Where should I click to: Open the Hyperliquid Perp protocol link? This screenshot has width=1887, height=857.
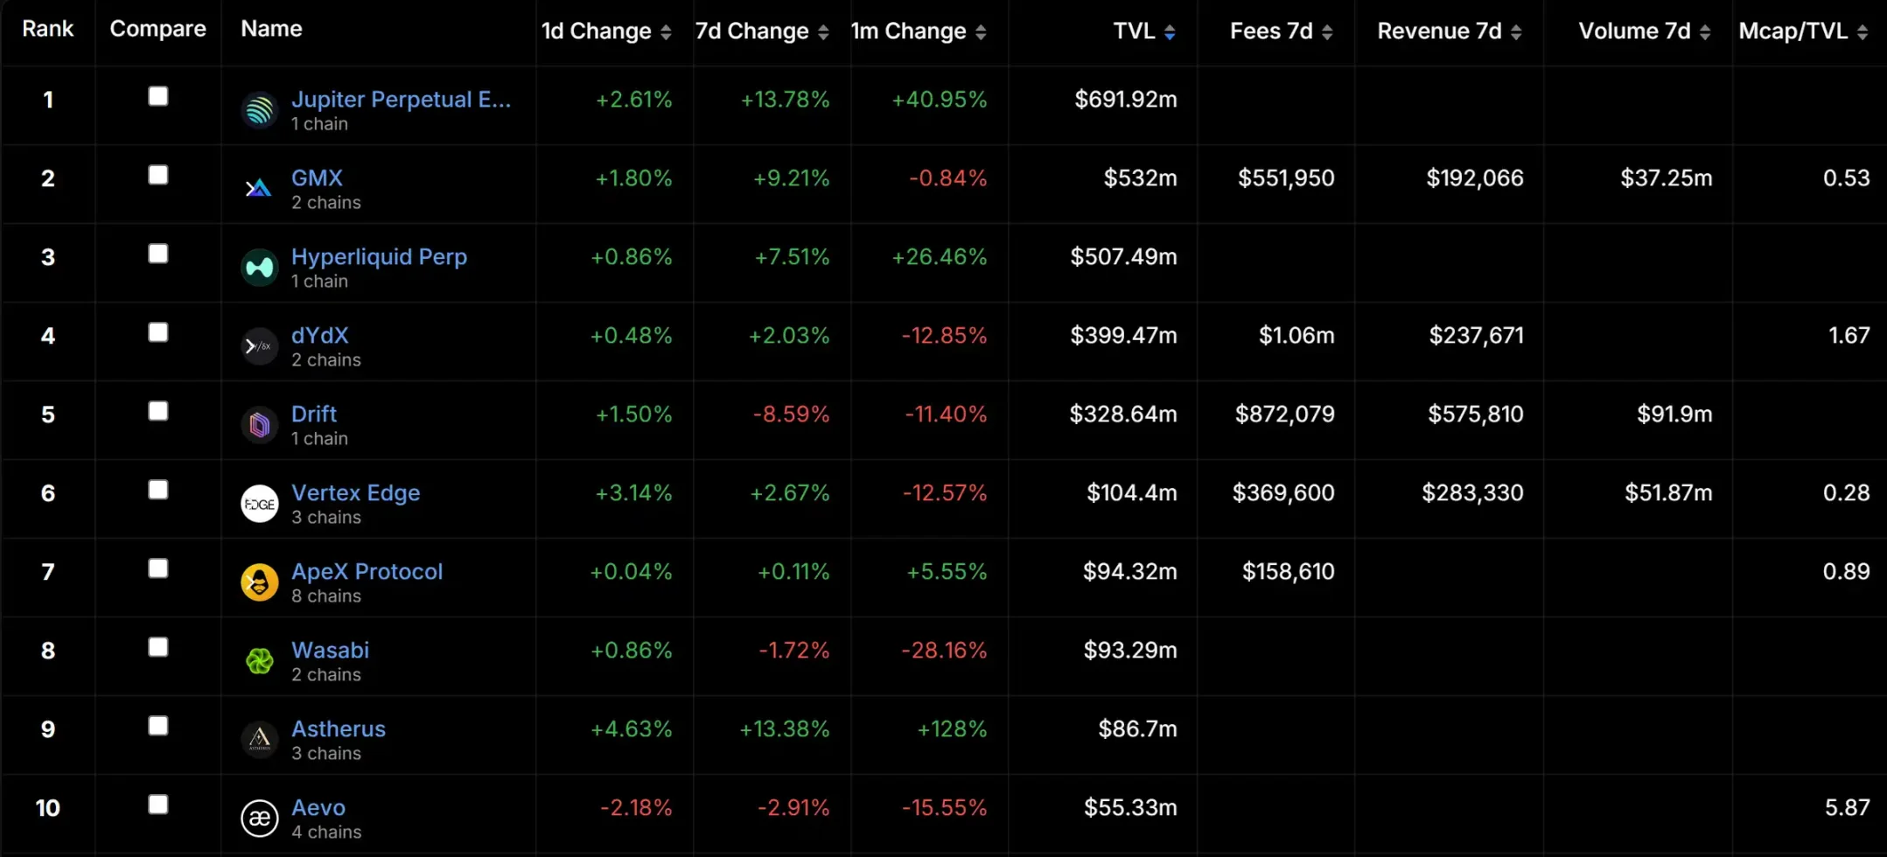pyautogui.click(x=379, y=256)
